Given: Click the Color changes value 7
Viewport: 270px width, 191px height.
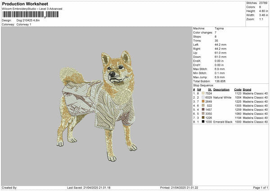Looking at the screenshot, I should 216,32.
